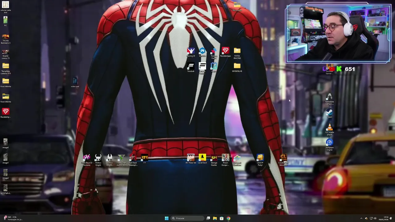Open the Waterpark Simulator shortcut

coord(237,160)
